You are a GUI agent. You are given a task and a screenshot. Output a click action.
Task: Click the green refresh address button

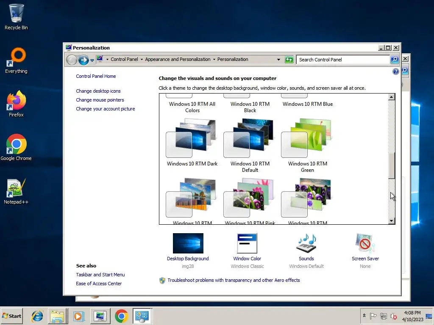click(x=289, y=59)
